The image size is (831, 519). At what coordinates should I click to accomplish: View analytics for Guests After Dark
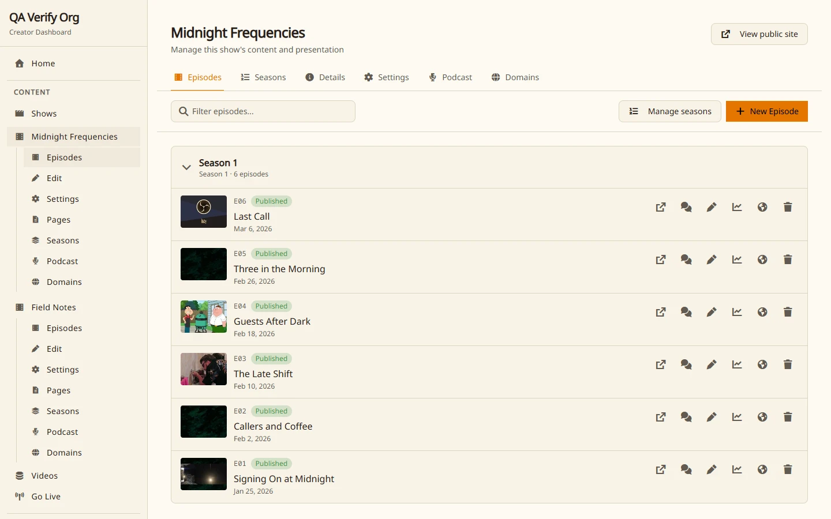point(737,312)
